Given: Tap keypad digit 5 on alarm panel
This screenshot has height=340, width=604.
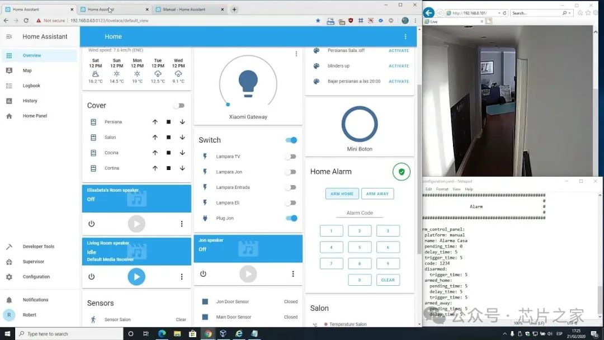Looking at the screenshot, I should click(360, 247).
